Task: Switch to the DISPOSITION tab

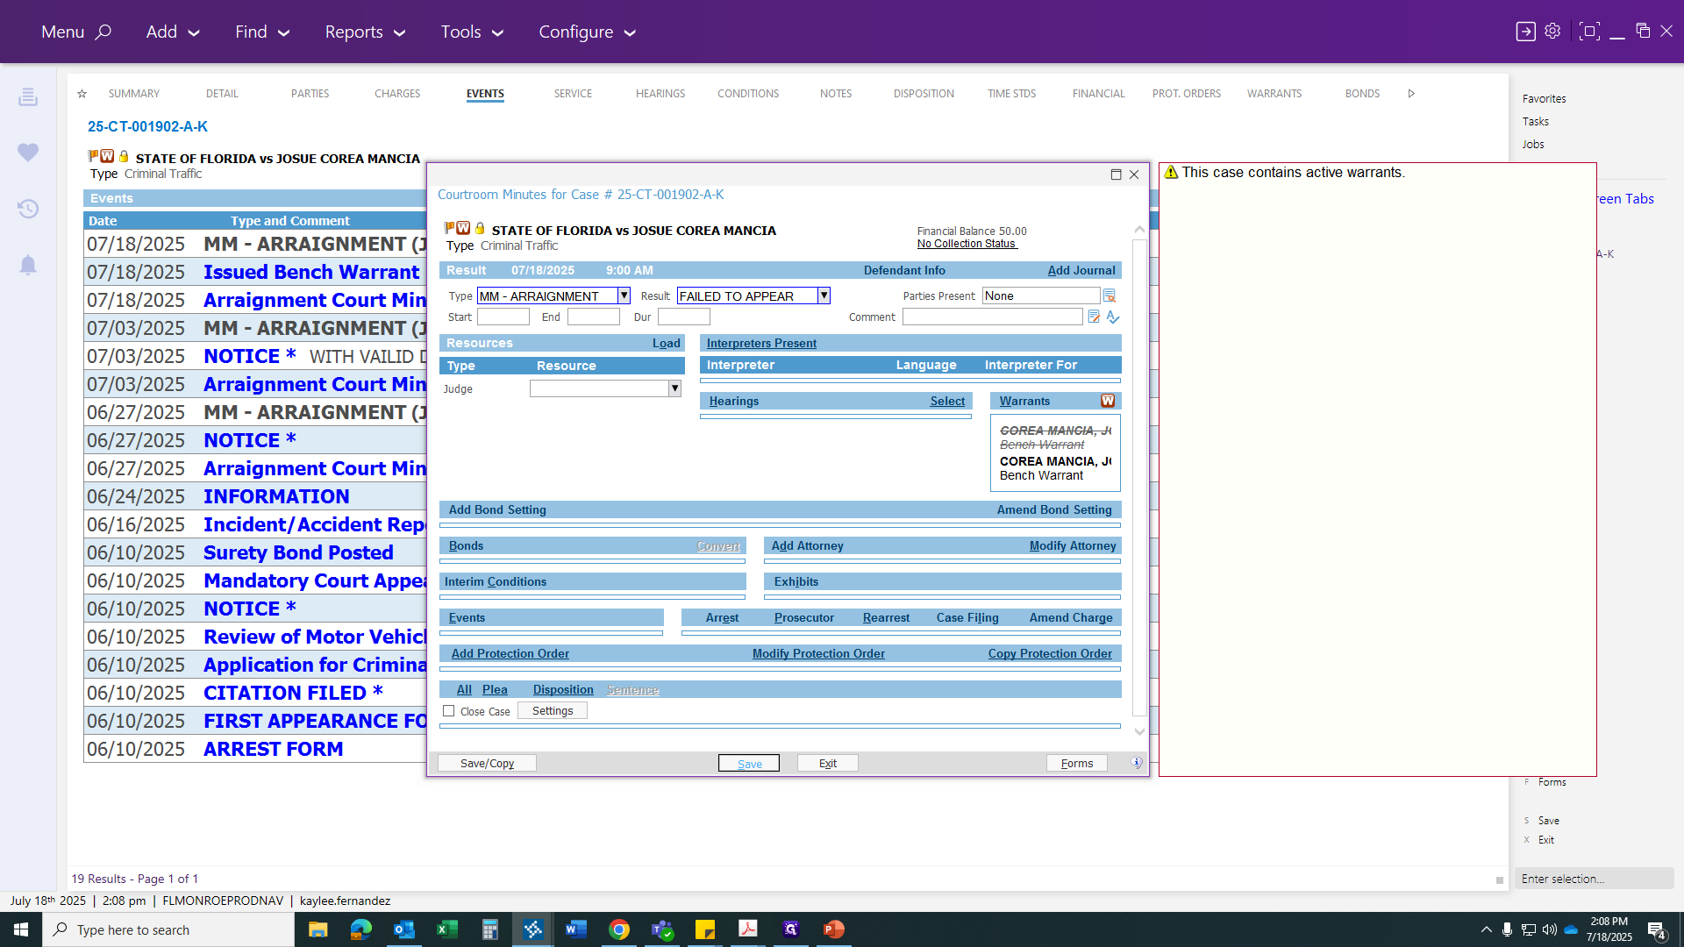Action: tap(924, 94)
